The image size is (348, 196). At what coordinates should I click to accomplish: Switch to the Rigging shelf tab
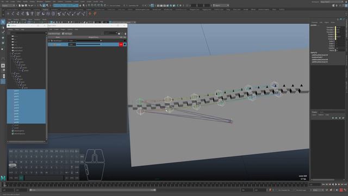coord(45,10)
